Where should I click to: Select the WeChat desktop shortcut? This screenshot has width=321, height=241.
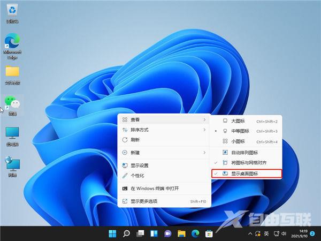pyautogui.click(x=12, y=106)
